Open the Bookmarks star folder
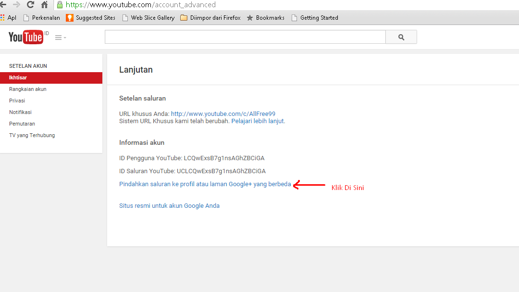This screenshot has width=519, height=292. pyautogui.click(x=265, y=18)
